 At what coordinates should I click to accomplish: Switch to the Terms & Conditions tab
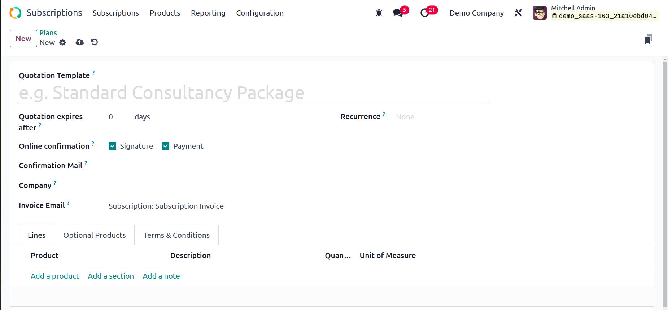tap(176, 235)
